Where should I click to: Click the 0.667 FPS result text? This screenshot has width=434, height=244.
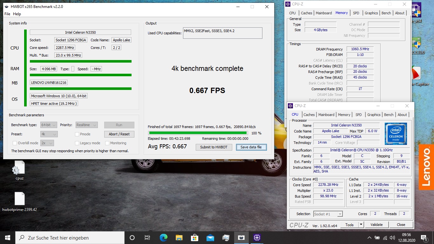click(207, 91)
